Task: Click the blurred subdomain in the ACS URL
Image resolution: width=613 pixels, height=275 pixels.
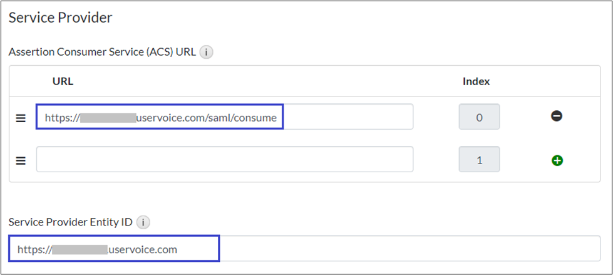Action: 108,117
